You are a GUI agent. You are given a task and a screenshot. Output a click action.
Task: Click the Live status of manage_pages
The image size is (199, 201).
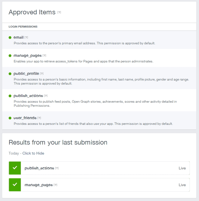click(182, 185)
